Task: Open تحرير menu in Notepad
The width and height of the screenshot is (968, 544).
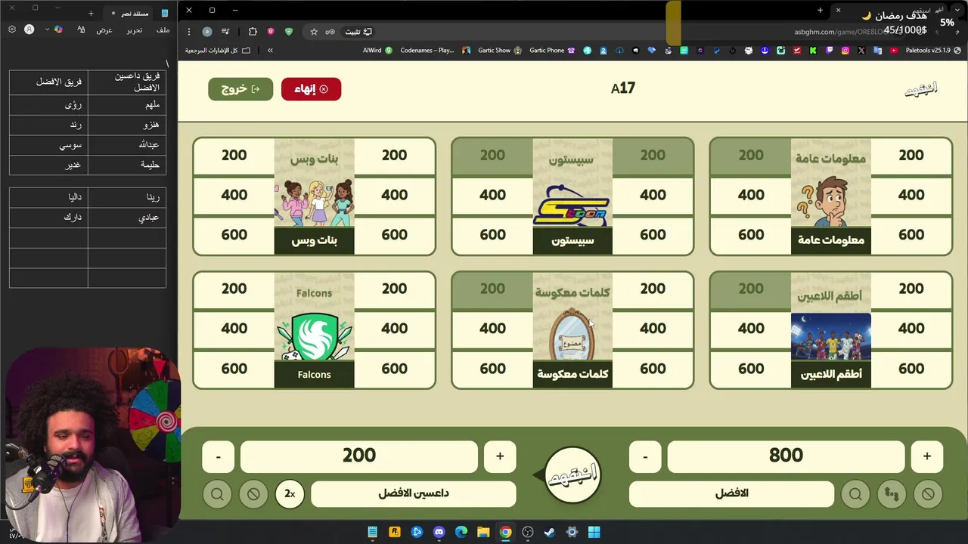Action: [x=134, y=30]
